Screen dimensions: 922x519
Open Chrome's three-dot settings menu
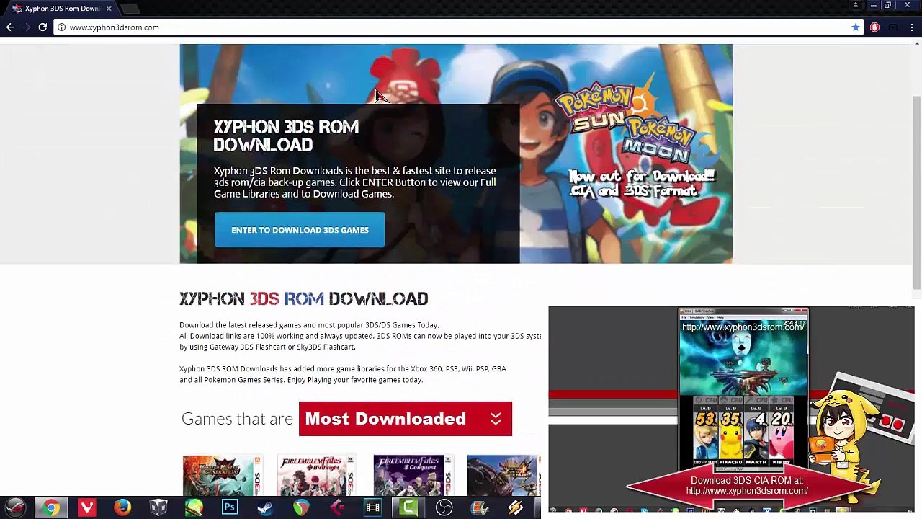(912, 27)
